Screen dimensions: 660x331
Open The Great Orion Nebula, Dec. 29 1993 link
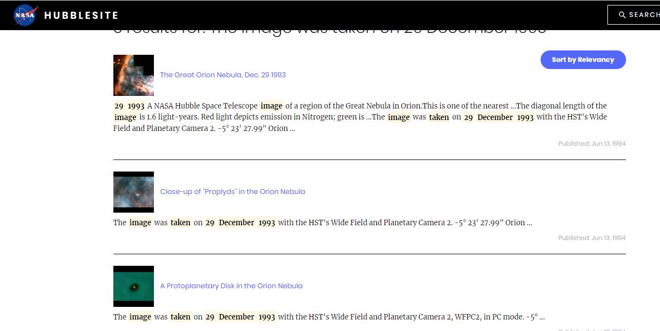(223, 75)
